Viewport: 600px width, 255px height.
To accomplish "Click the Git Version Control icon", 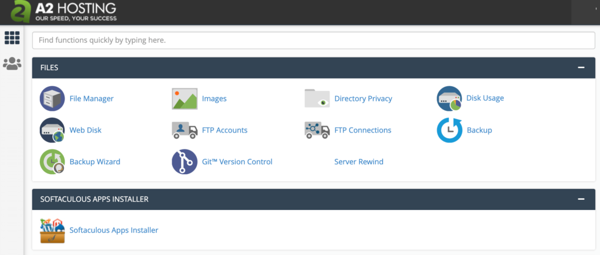I will click(185, 162).
